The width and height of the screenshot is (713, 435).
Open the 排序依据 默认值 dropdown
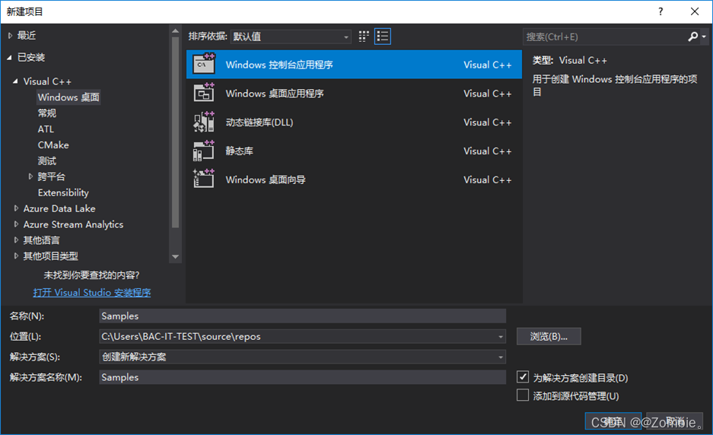[291, 37]
